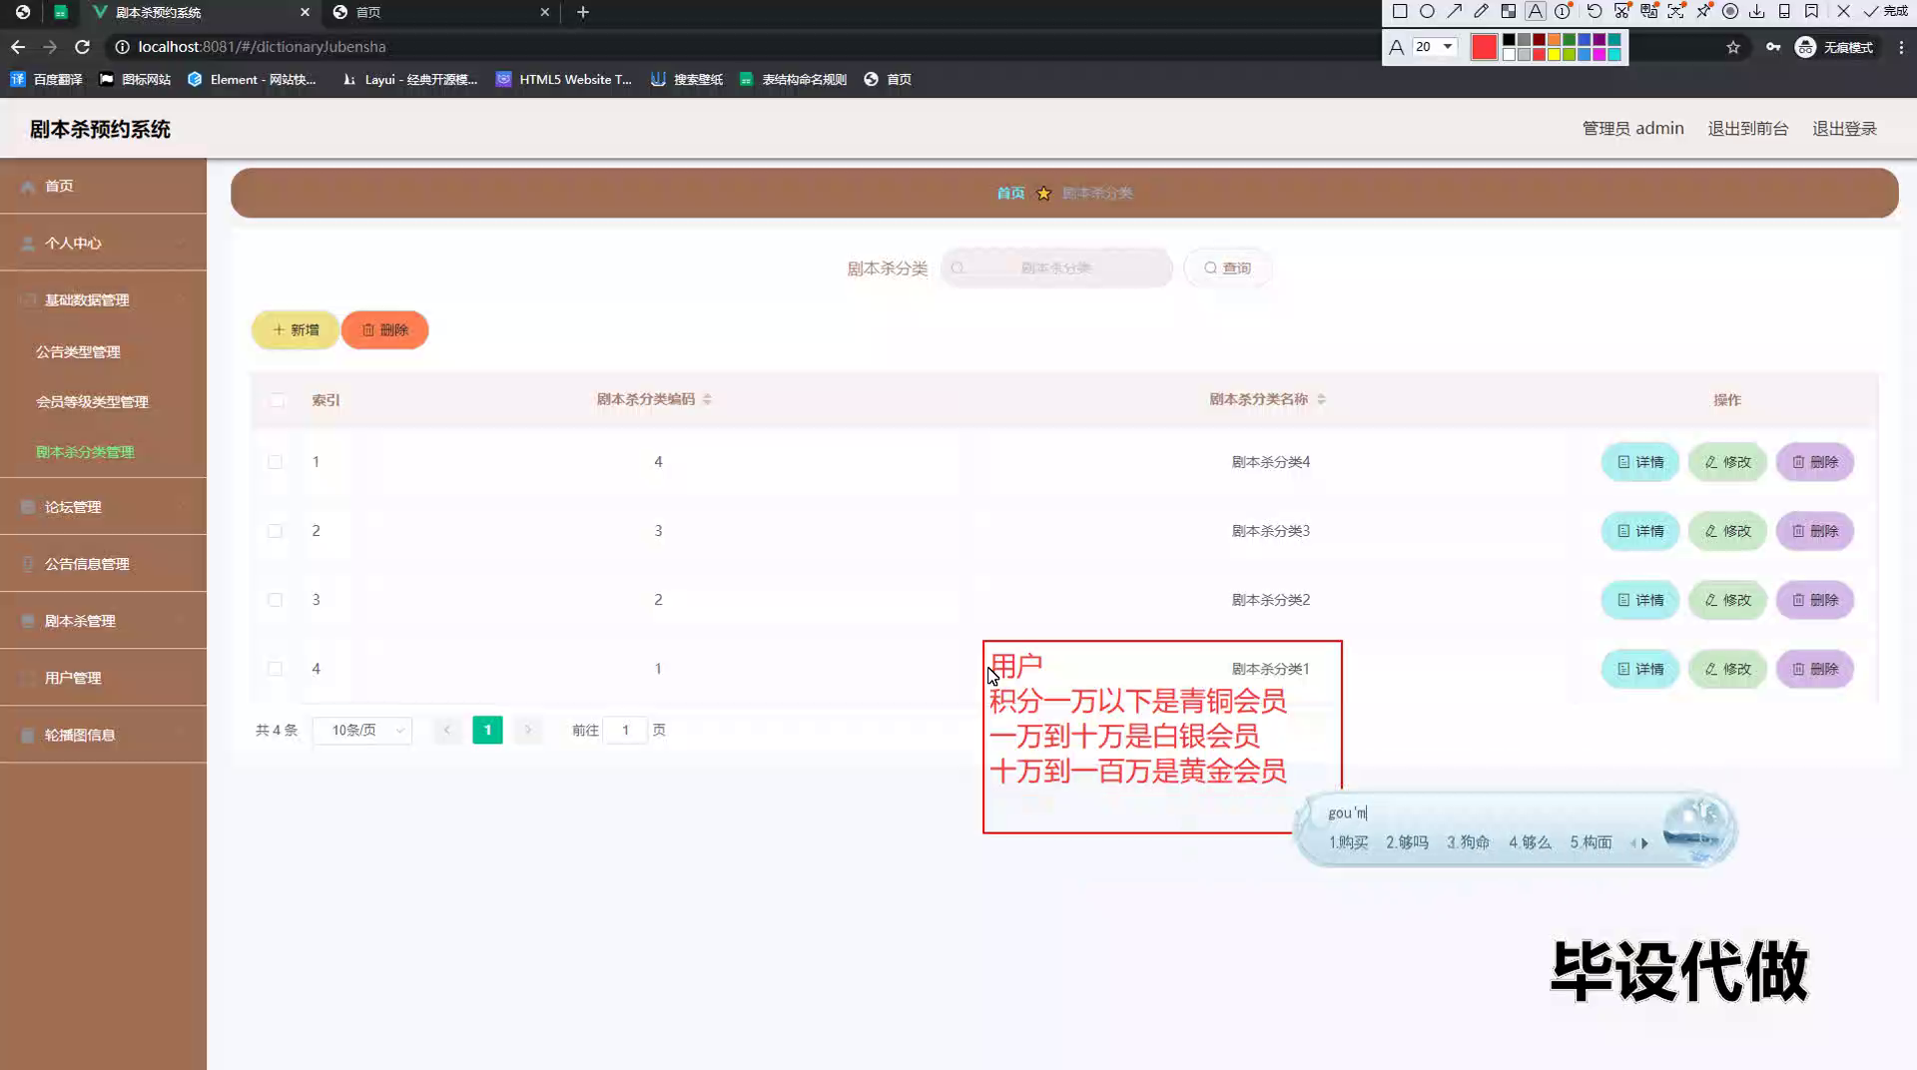1917x1070 pixels.
Task: Click 退出到前台 in the header
Action: [x=1747, y=128]
